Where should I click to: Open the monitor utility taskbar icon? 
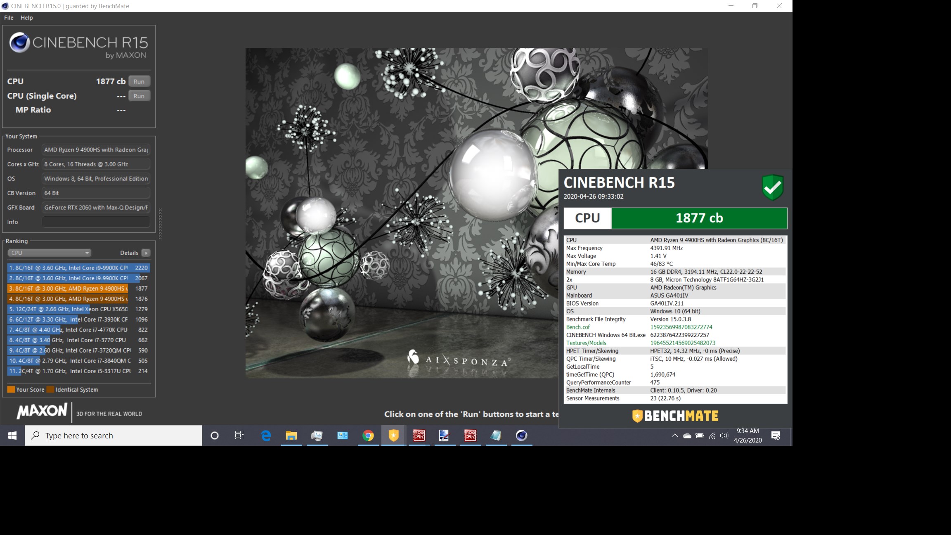pyautogui.click(x=317, y=436)
